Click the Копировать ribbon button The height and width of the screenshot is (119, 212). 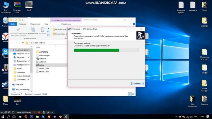pyautogui.click(x=33, y=31)
